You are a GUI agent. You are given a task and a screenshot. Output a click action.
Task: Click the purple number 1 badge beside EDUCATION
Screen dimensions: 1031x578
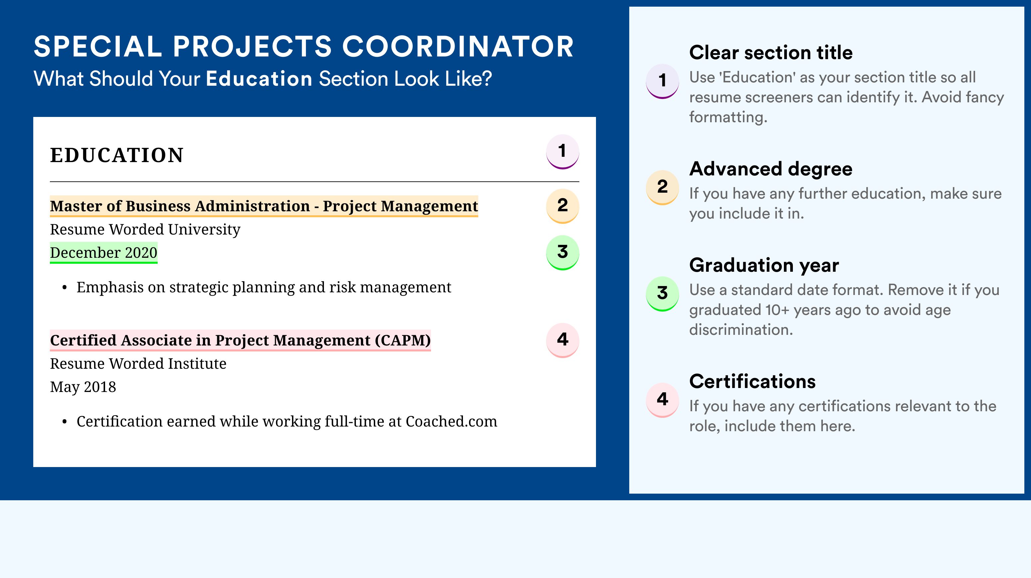562,152
